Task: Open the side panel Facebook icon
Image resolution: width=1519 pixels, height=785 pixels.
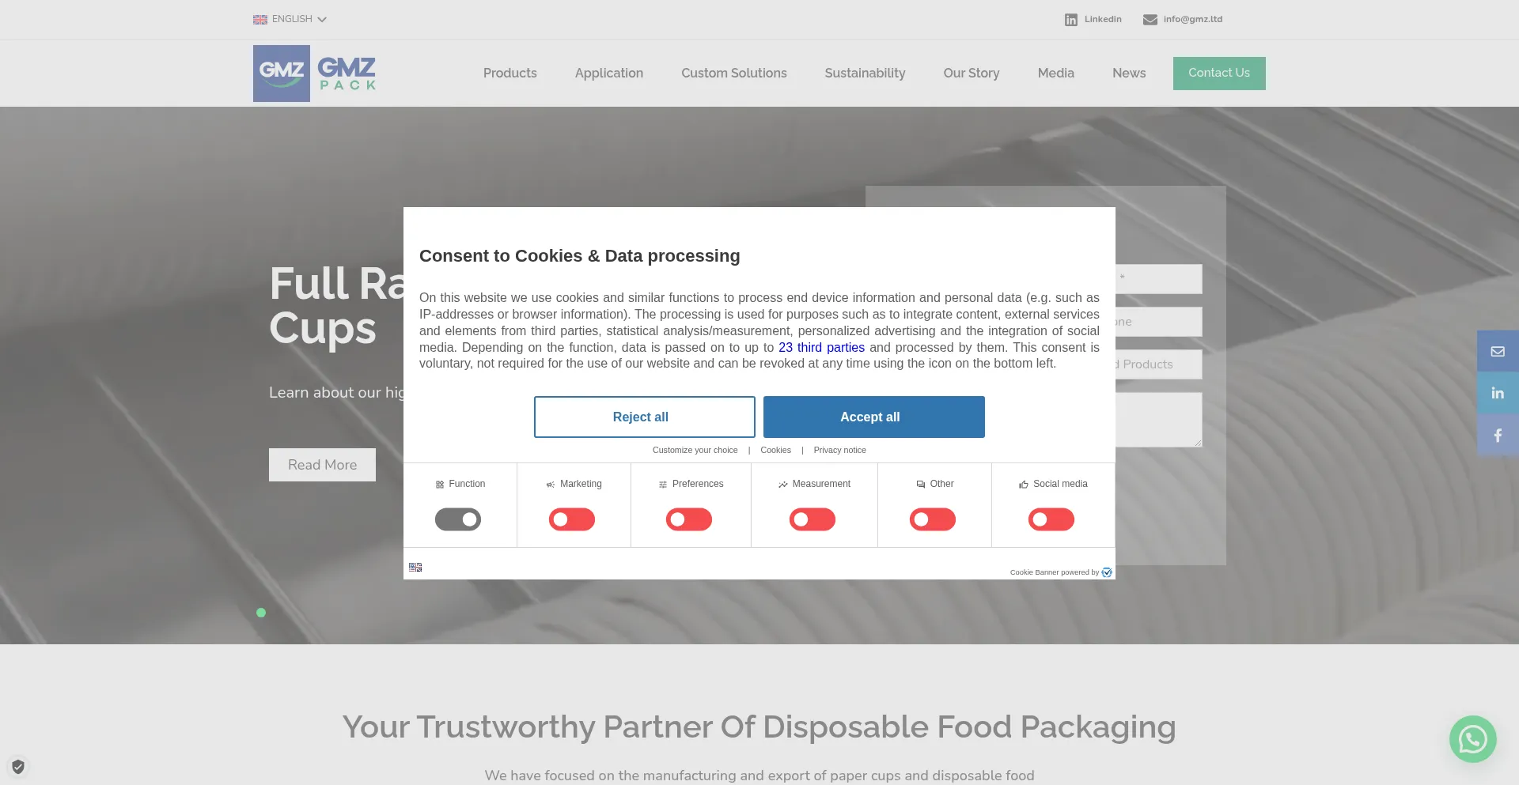Action: click(x=1498, y=435)
